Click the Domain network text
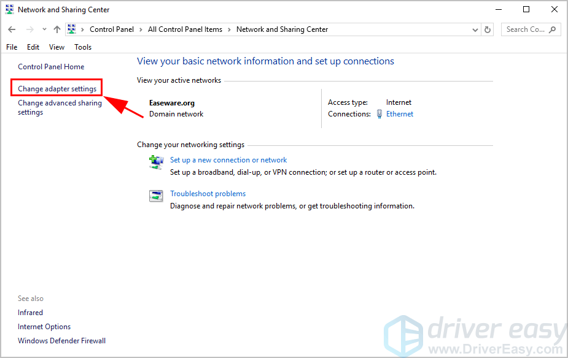Image resolution: width=568 pixels, height=358 pixels. 176,114
